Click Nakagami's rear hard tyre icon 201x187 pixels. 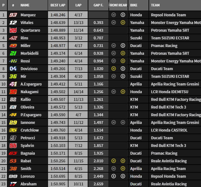[123, 92]
